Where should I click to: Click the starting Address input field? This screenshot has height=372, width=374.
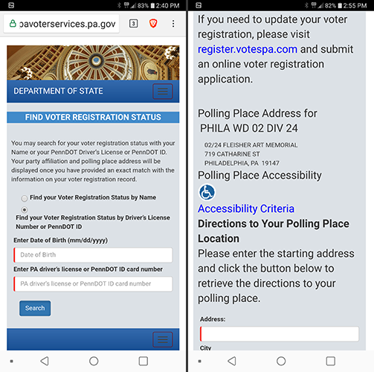pos(280,334)
